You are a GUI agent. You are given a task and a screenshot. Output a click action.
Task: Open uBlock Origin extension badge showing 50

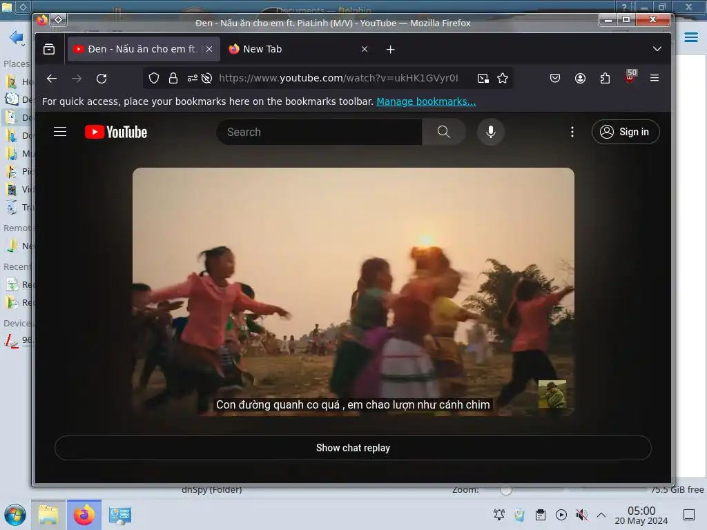coord(630,77)
